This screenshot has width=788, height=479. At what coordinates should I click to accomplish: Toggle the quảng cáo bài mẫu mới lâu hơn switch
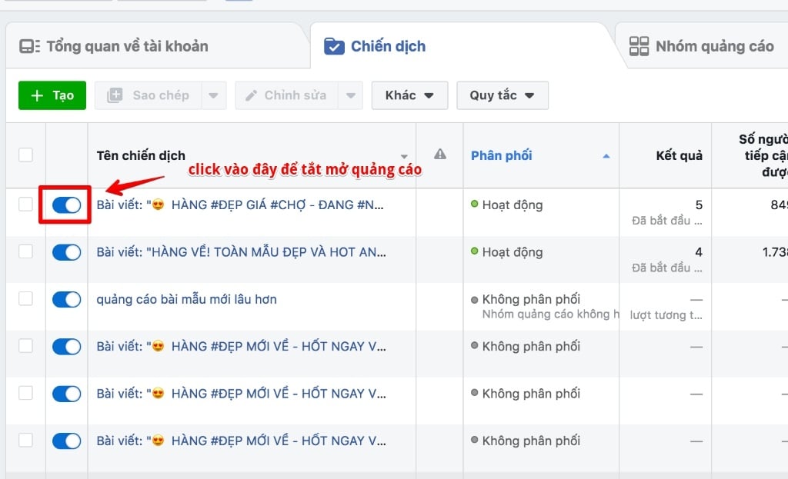[x=66, y=299]
